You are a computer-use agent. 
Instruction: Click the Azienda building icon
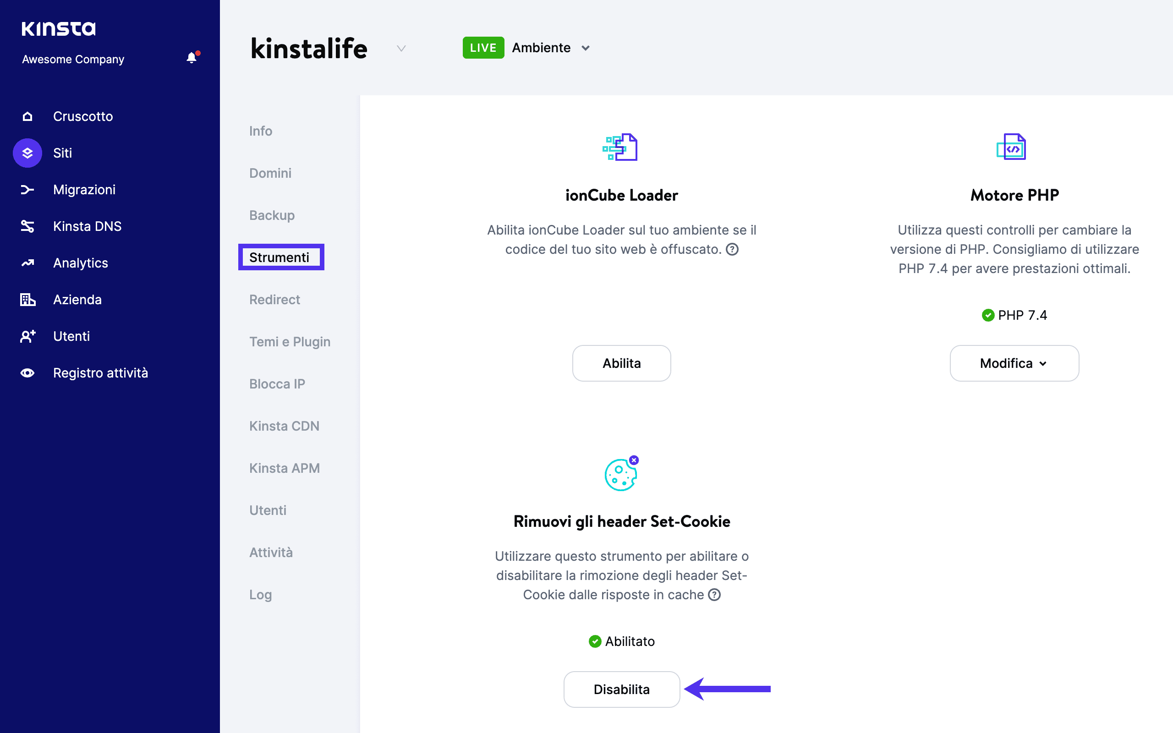tap(27, 300)
